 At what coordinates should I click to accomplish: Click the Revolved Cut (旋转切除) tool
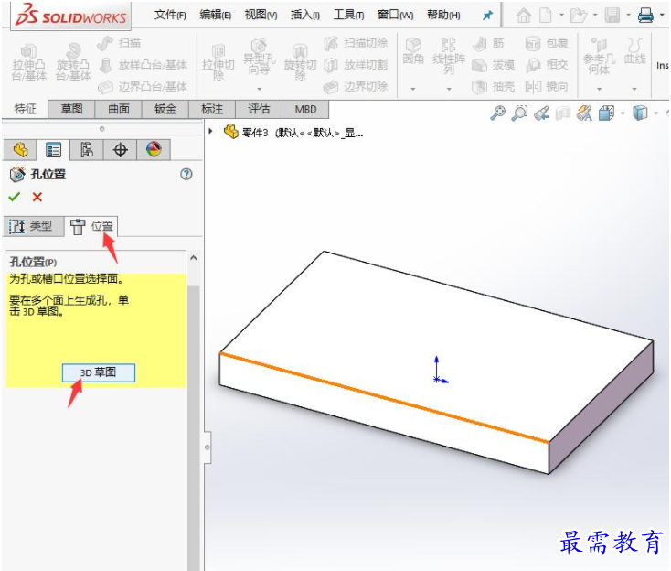click(300, 62)
